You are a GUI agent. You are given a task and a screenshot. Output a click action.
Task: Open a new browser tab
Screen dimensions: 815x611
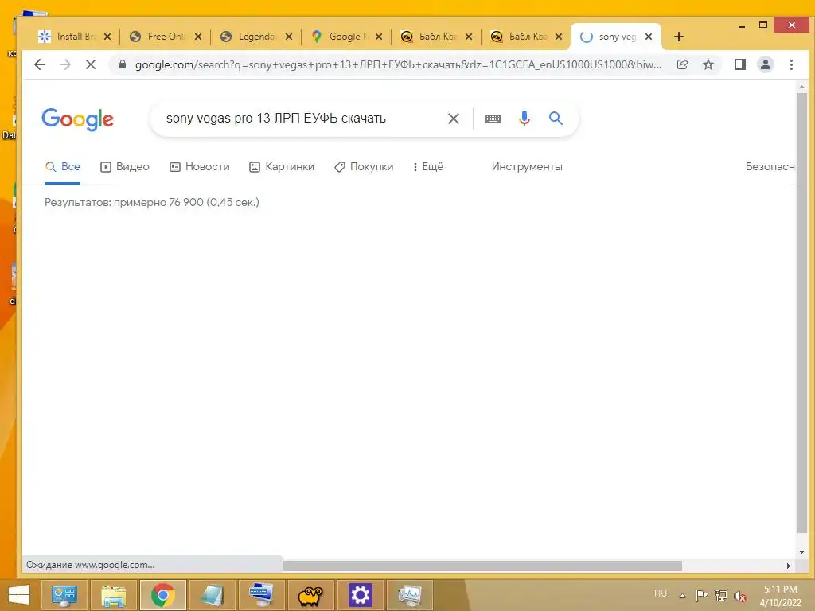pos(678,37)
